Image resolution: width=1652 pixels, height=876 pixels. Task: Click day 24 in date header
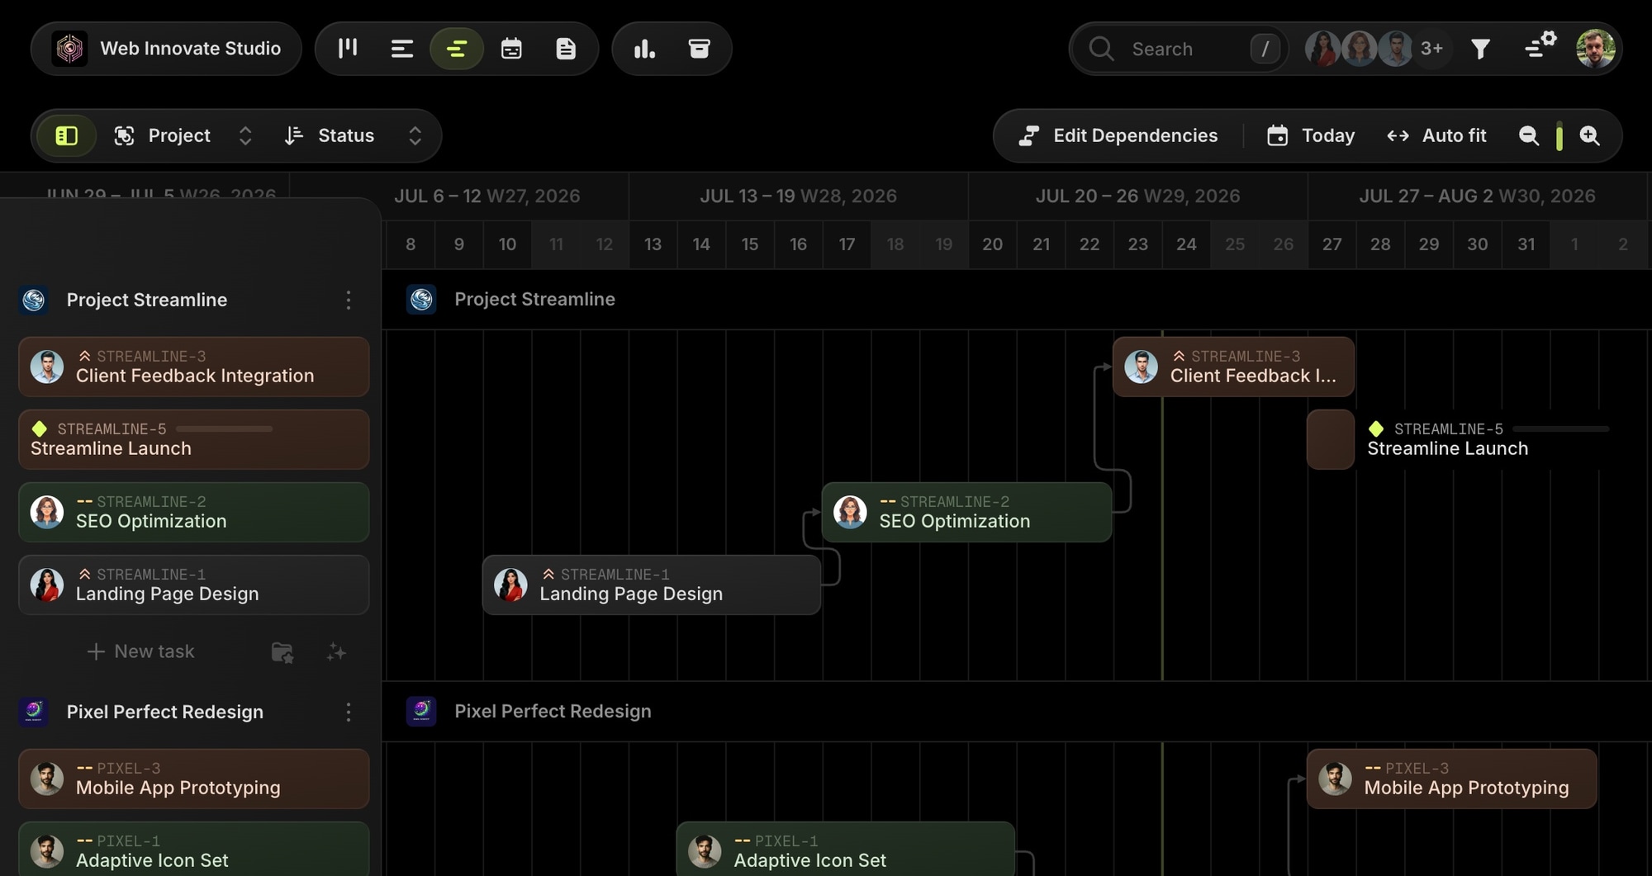tap(1186, 244)
